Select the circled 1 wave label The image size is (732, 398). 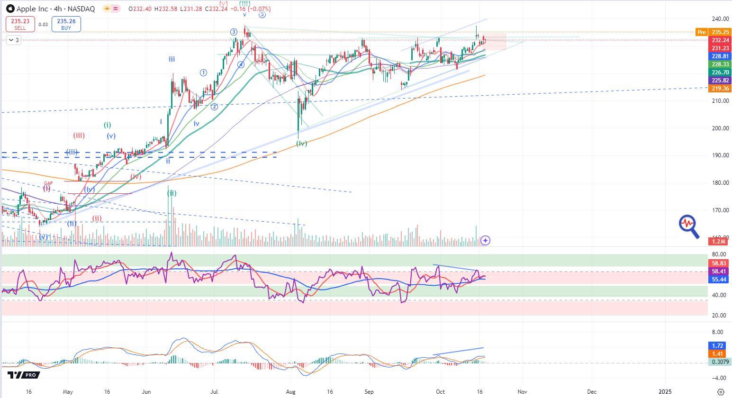[x=204, y=72]
